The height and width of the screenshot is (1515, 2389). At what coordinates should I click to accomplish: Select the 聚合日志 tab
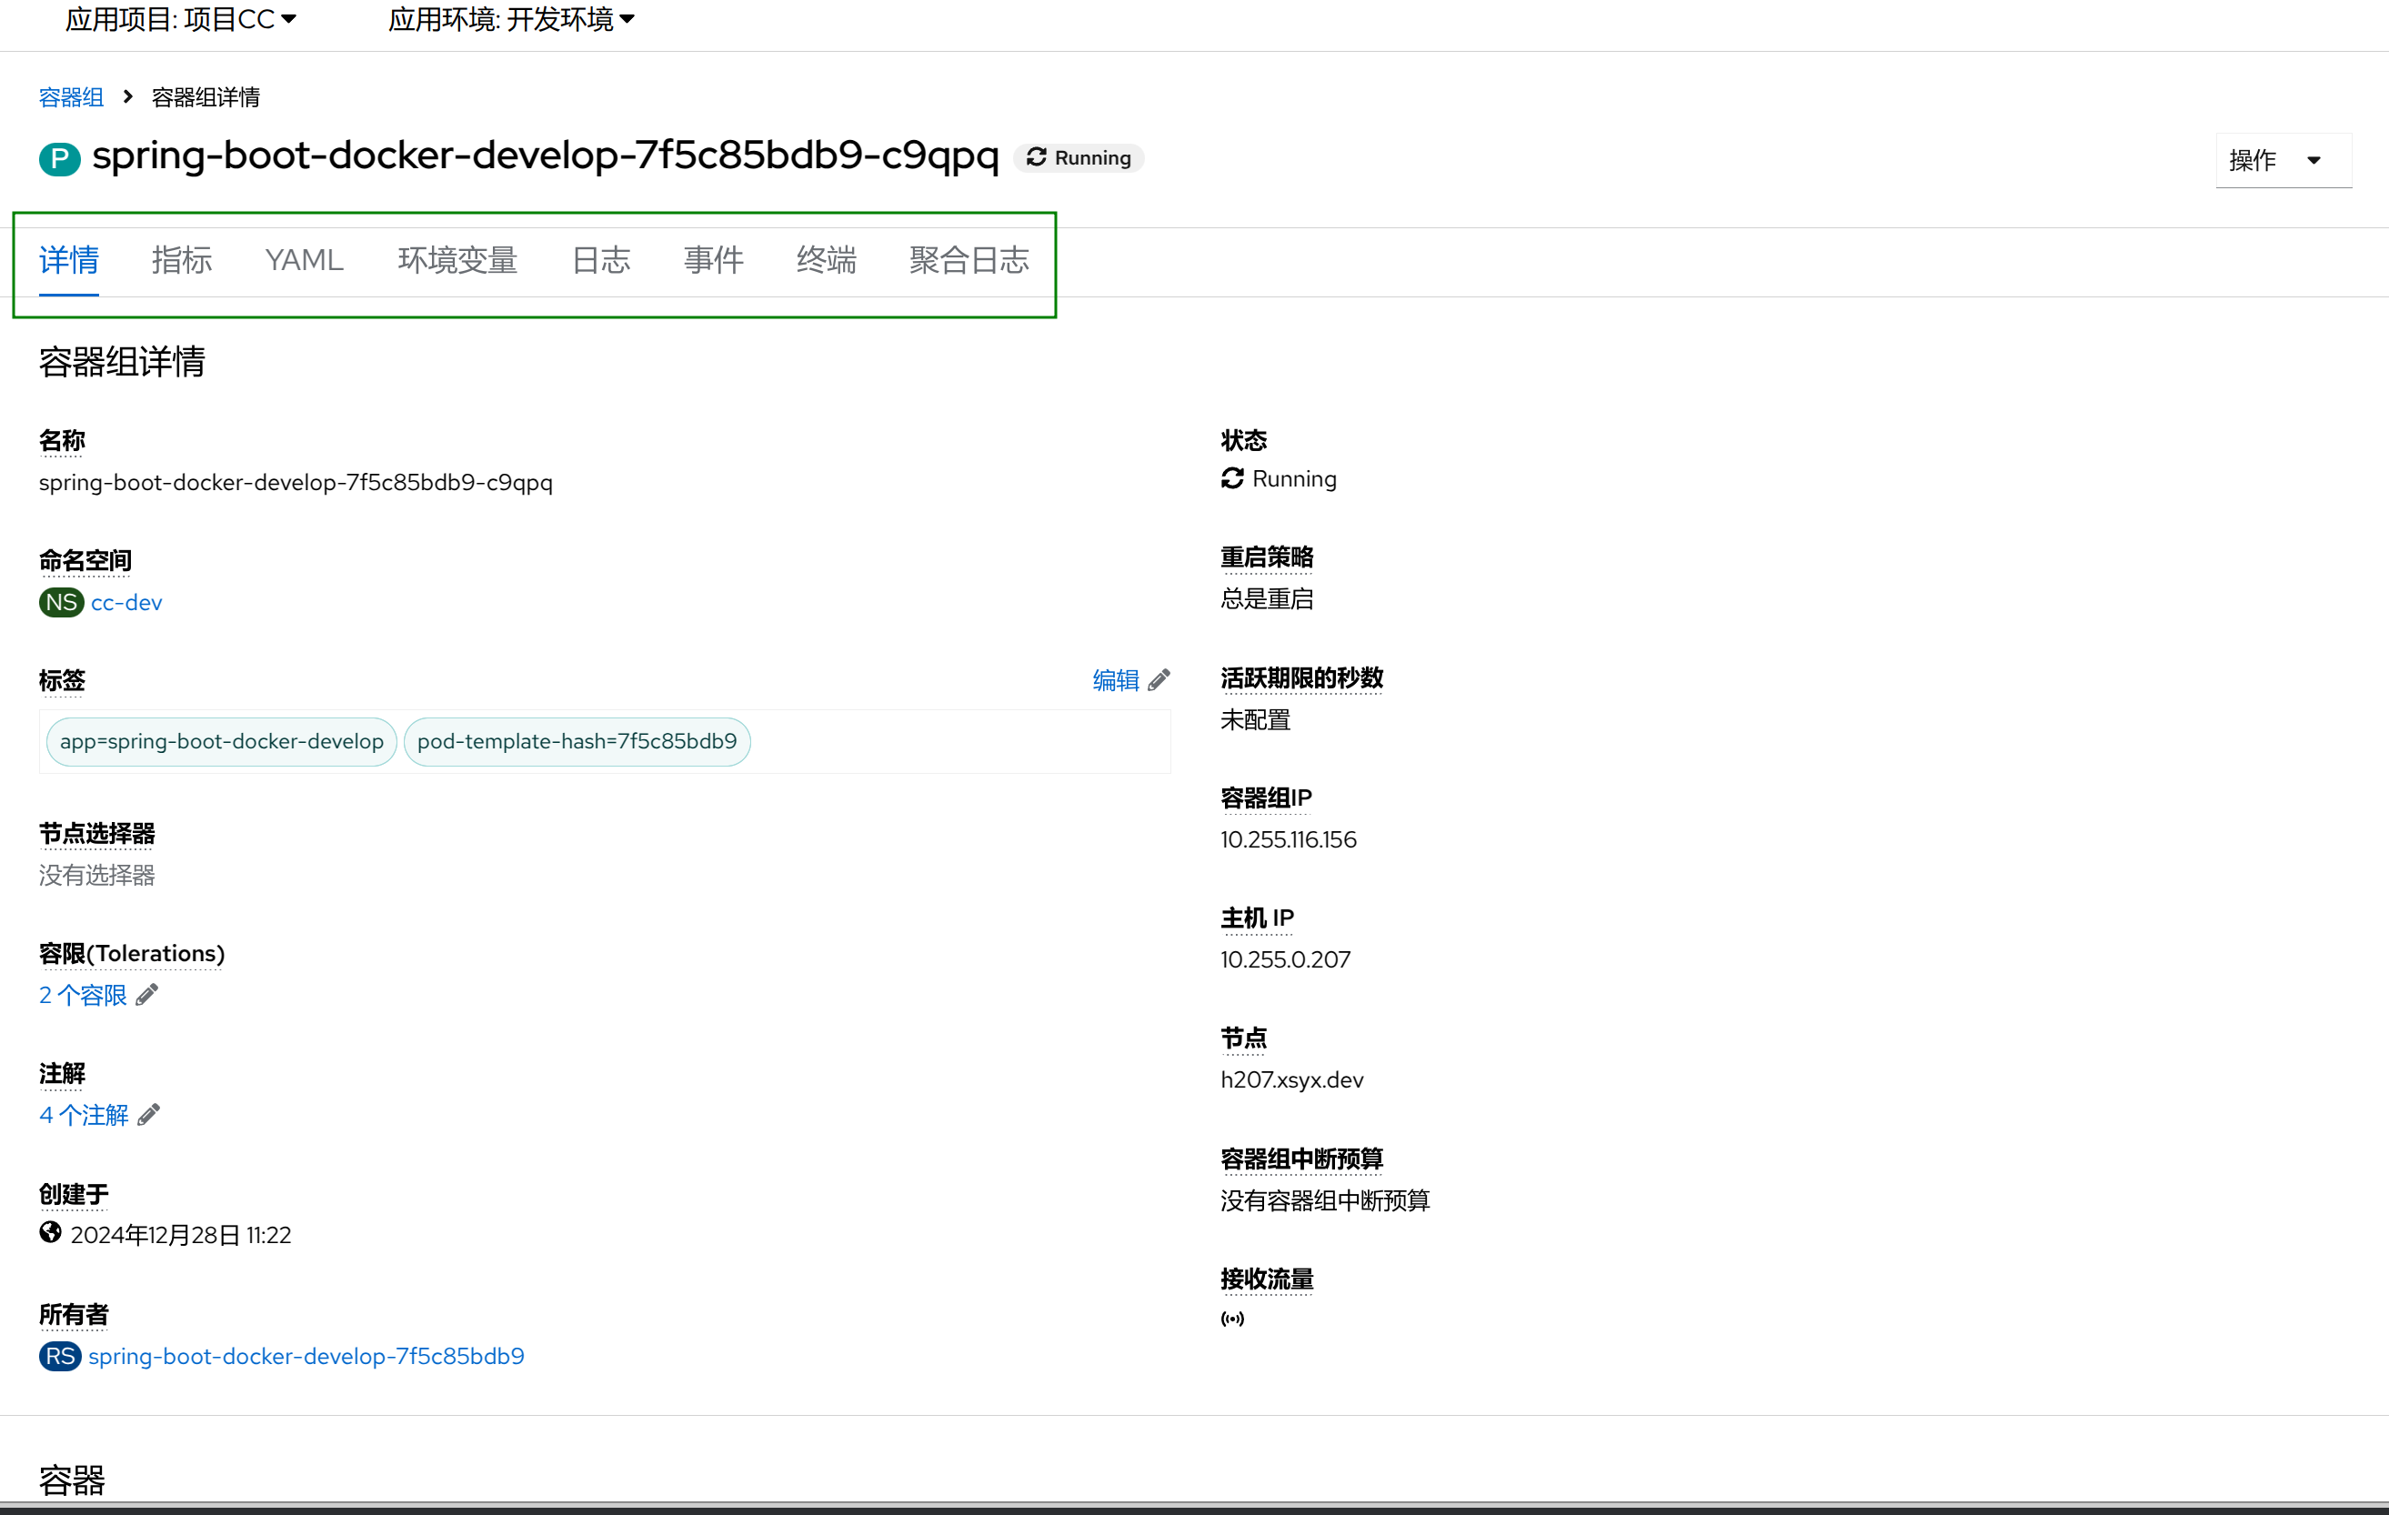pos(969,260)
